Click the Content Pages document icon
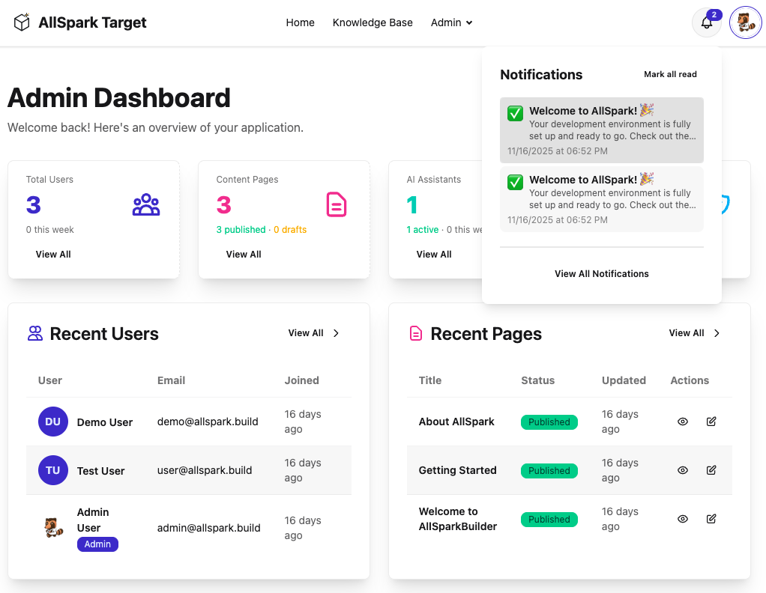 pos(337,204)
